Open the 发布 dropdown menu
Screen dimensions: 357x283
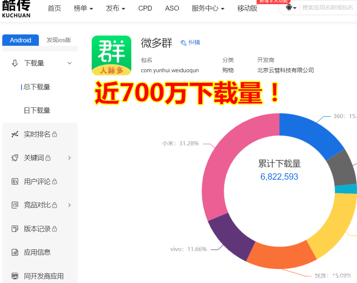click(x=115, y=8)
